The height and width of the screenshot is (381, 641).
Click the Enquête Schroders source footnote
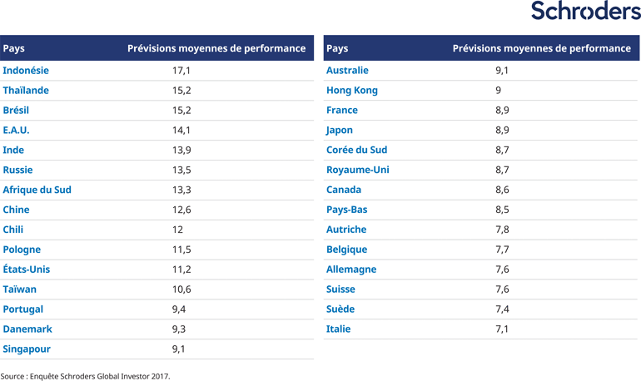[x=85, y=376]
